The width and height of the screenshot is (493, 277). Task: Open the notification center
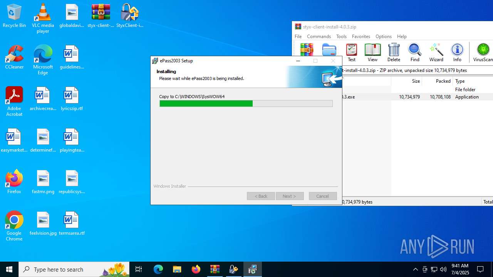coord(480,269)
